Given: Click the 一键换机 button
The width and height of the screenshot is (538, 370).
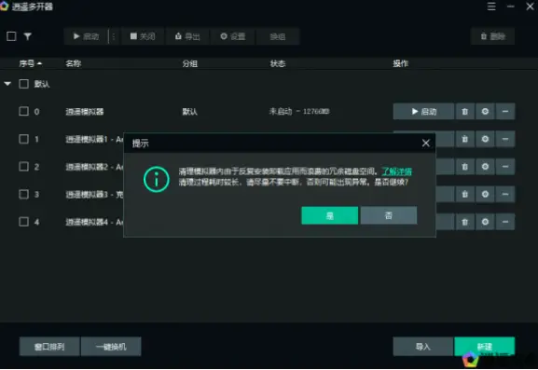Looking at the screenshot, I should point(111,347).
